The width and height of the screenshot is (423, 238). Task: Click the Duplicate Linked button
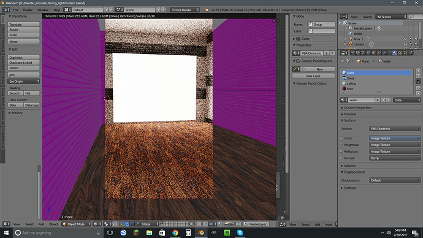coord(24,63)
